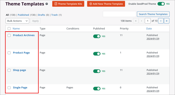Open the Product Page template
Screen dimensions: 175x95
click(x=21, y=53)
